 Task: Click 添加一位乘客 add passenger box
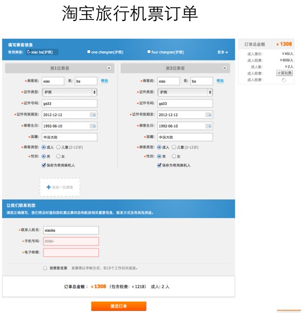click(x=60, y=187)
